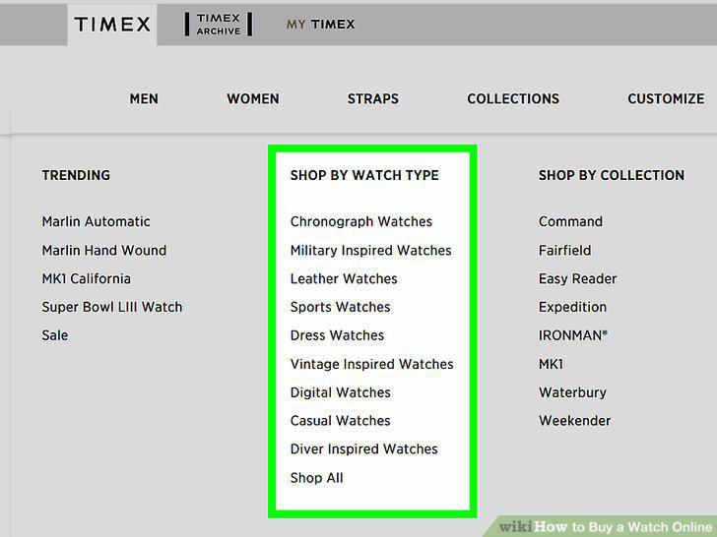Image resolution: width=717 pixels, height=537 pixels.
Task: Browse Dress Watches
Action: [337, 335]
